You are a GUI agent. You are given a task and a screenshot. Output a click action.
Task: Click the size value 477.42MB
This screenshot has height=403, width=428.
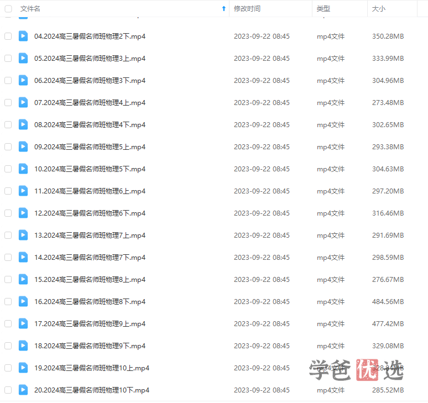pyautogui.click(x=388, y=323)
